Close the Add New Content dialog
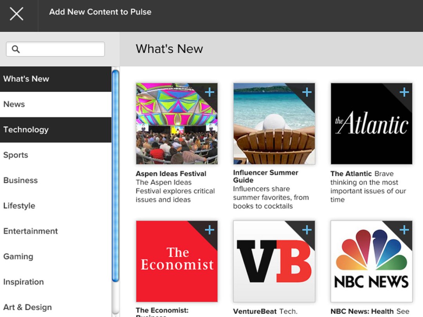The width and height of the screenshot is (423, 317). coord(16,14)
